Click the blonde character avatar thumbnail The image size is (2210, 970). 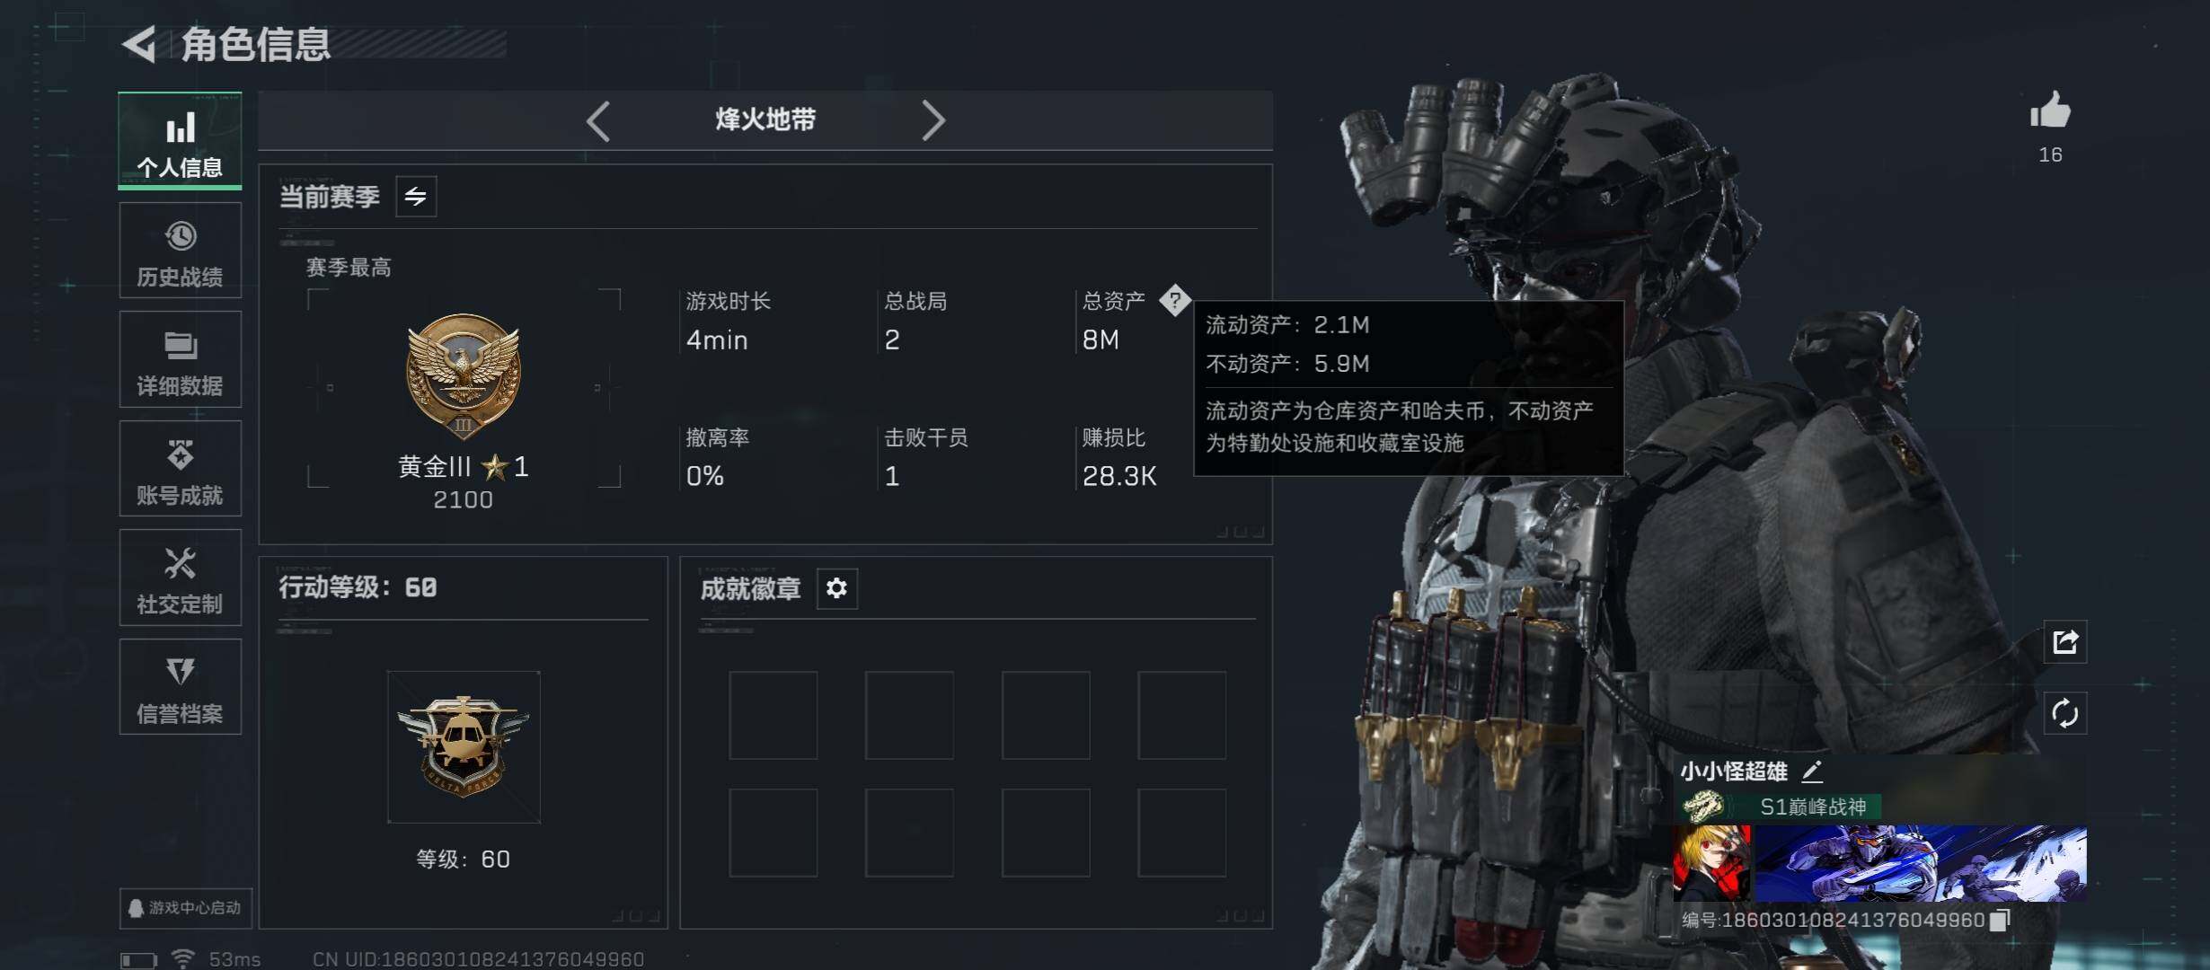pos(1711,863)
